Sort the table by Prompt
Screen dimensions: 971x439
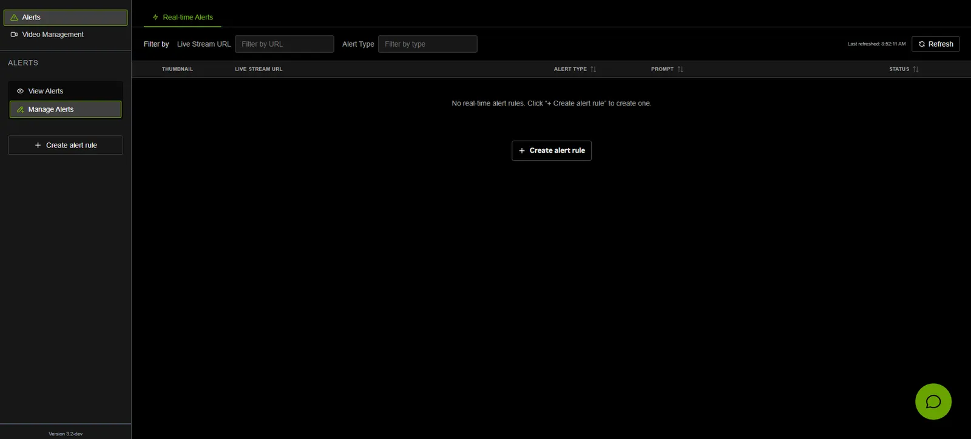click(x=680, y=69)
